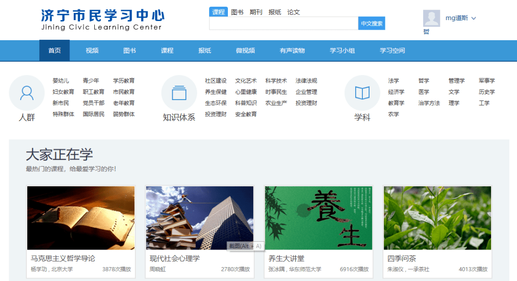Select the 课程 search type tab
This screenshot has height=281, width=517.
point(218,12)
